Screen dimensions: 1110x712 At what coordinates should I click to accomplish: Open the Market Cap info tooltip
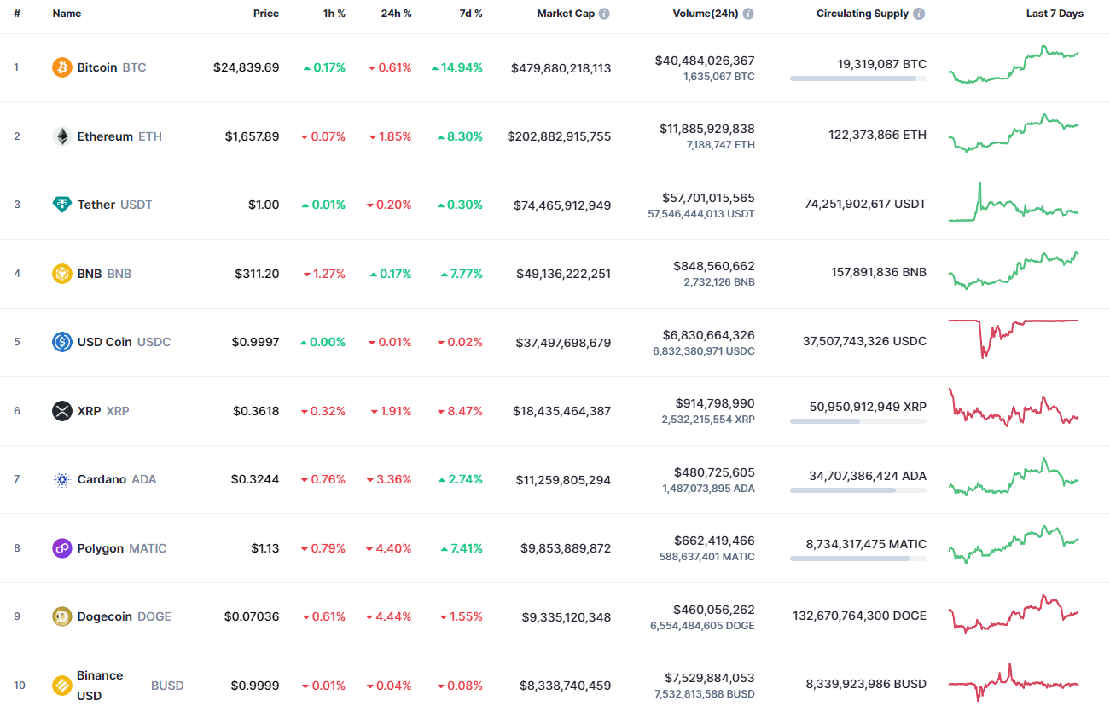pyautogui.click(x=603, y=13)
